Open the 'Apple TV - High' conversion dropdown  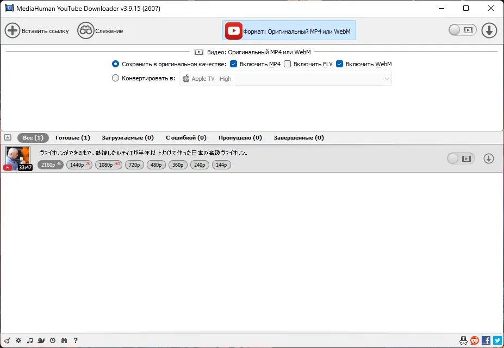pyautogui.click(x=285, y=79)
